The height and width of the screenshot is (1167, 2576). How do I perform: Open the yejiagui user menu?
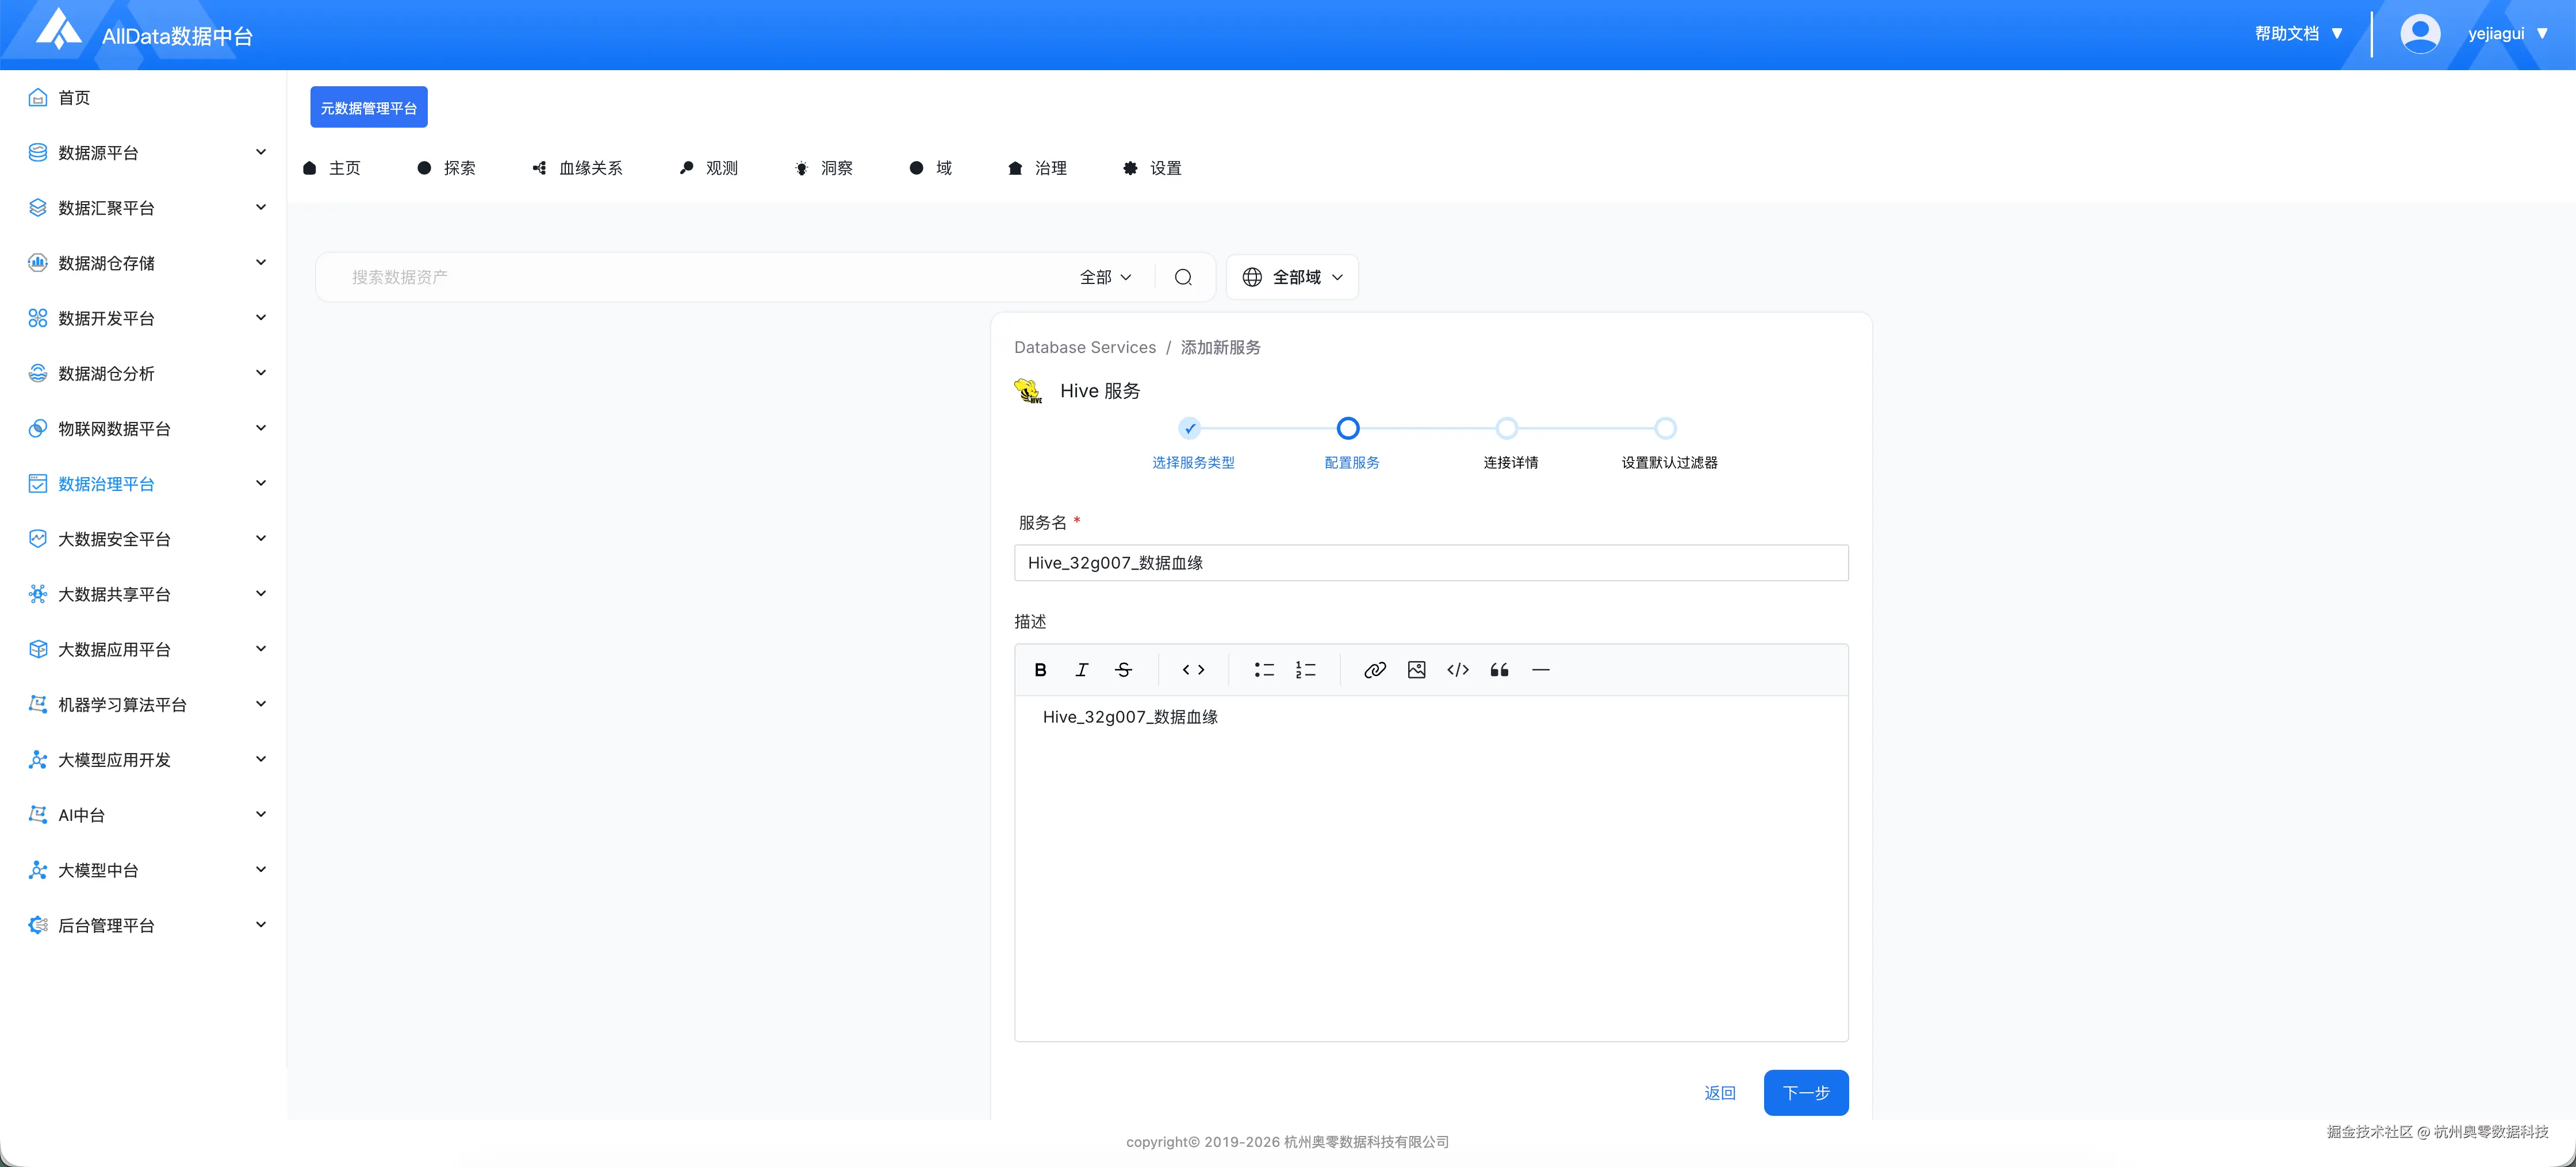(2508, 34)
